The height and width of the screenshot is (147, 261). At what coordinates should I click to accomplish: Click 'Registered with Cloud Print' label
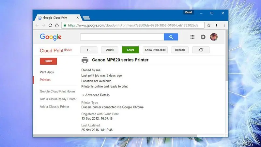point(100,114)
